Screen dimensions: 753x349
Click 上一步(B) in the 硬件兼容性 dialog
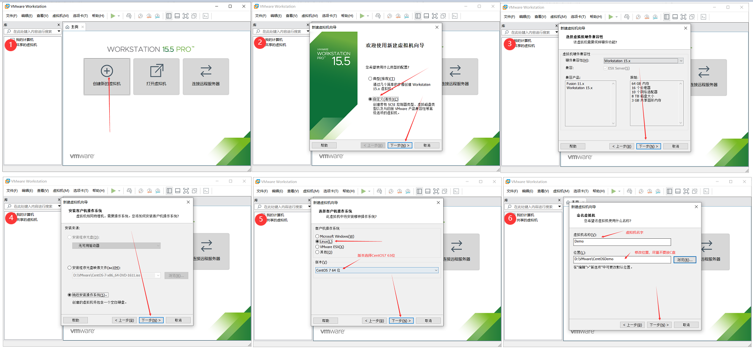point(621,147)
